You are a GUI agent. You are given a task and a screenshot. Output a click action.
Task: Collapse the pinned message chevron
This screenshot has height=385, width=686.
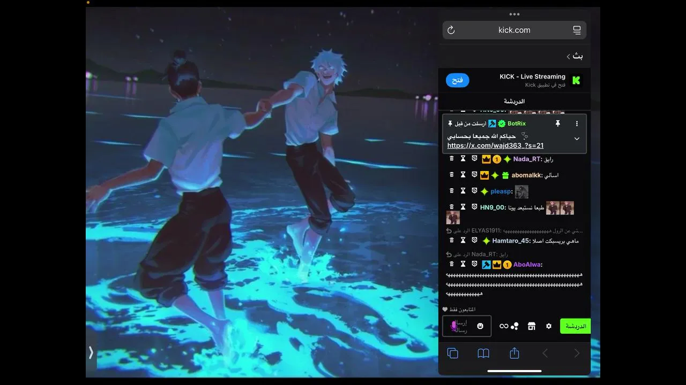click(577, 138)
